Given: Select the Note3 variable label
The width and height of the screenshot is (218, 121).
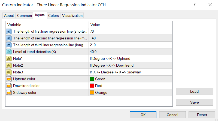Looking at the screenshot, I should click(18, 72).
